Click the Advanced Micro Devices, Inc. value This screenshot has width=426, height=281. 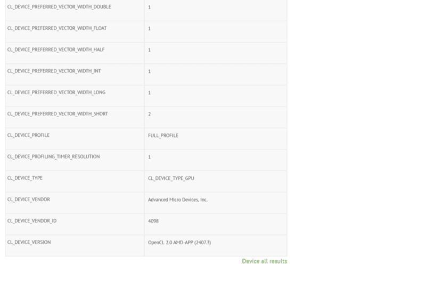pos(177,200)
